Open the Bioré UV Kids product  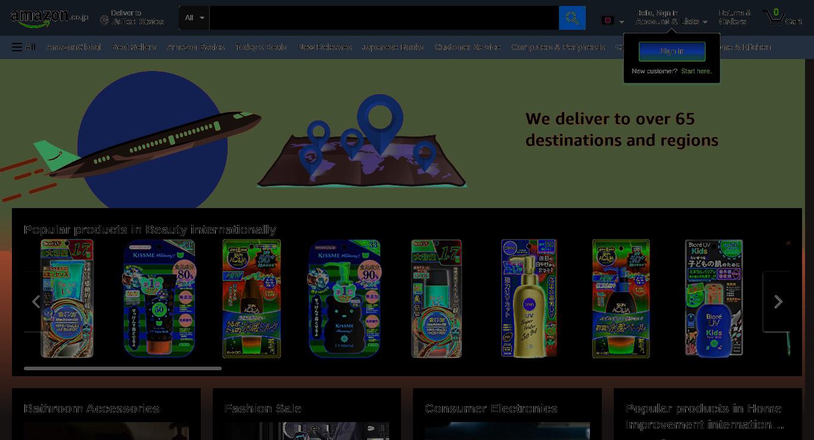coord(713,298)
